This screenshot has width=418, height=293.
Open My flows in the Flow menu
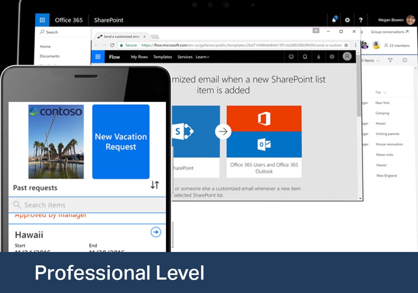pyautogui.click(x=139, y=57)
